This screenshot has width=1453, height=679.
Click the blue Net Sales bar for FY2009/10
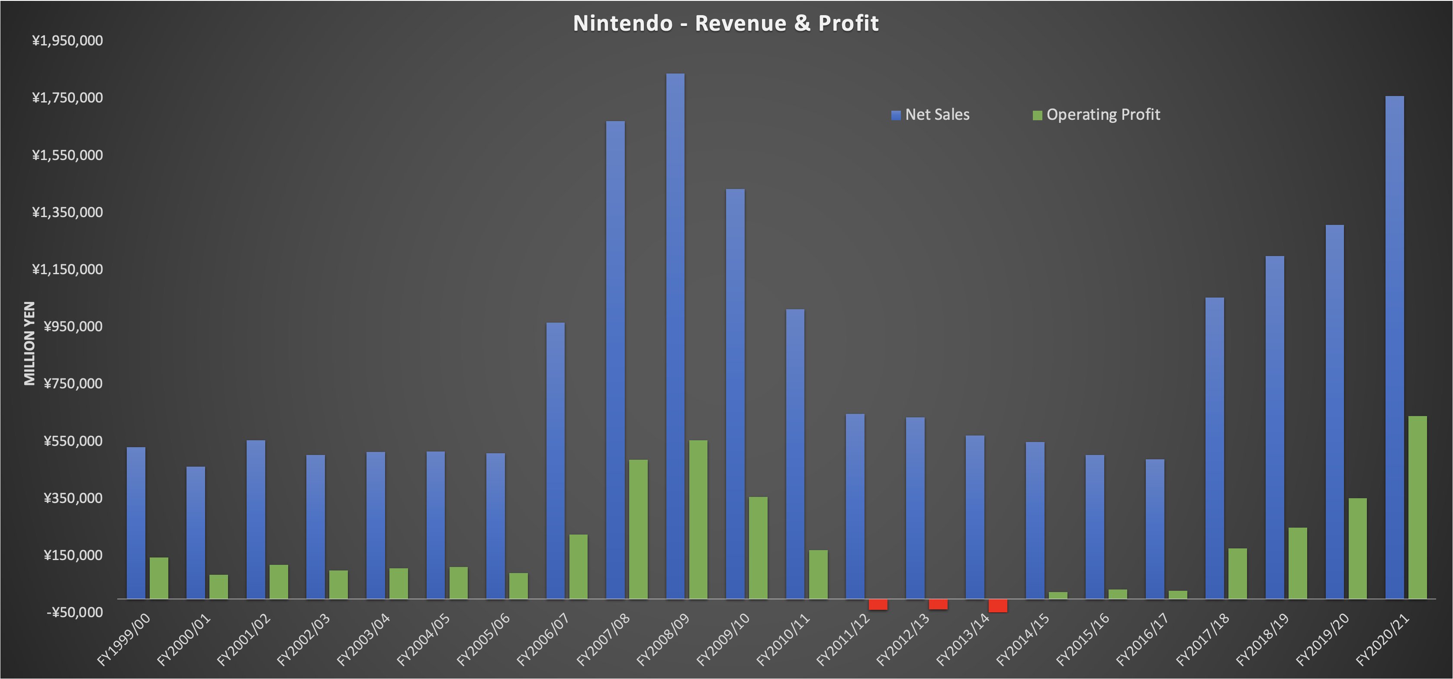click(735, 394)
